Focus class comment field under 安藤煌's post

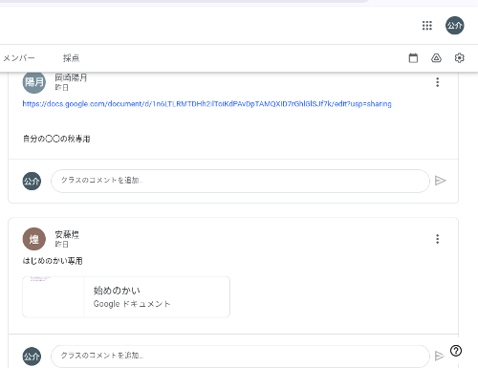(240, 357)
